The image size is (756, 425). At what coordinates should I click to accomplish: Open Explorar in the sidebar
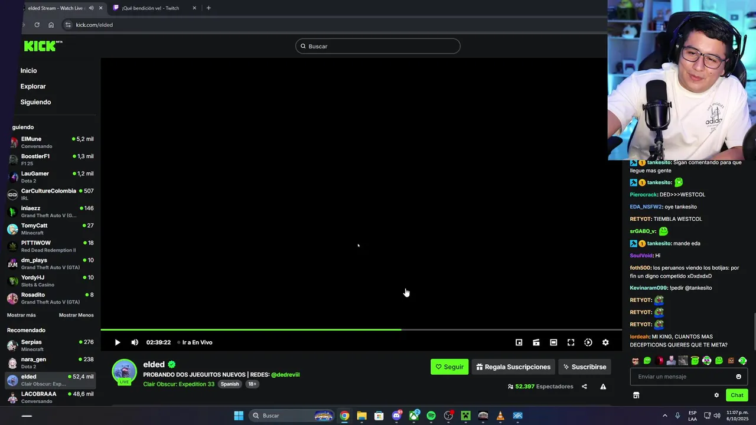tap(33, 86)
